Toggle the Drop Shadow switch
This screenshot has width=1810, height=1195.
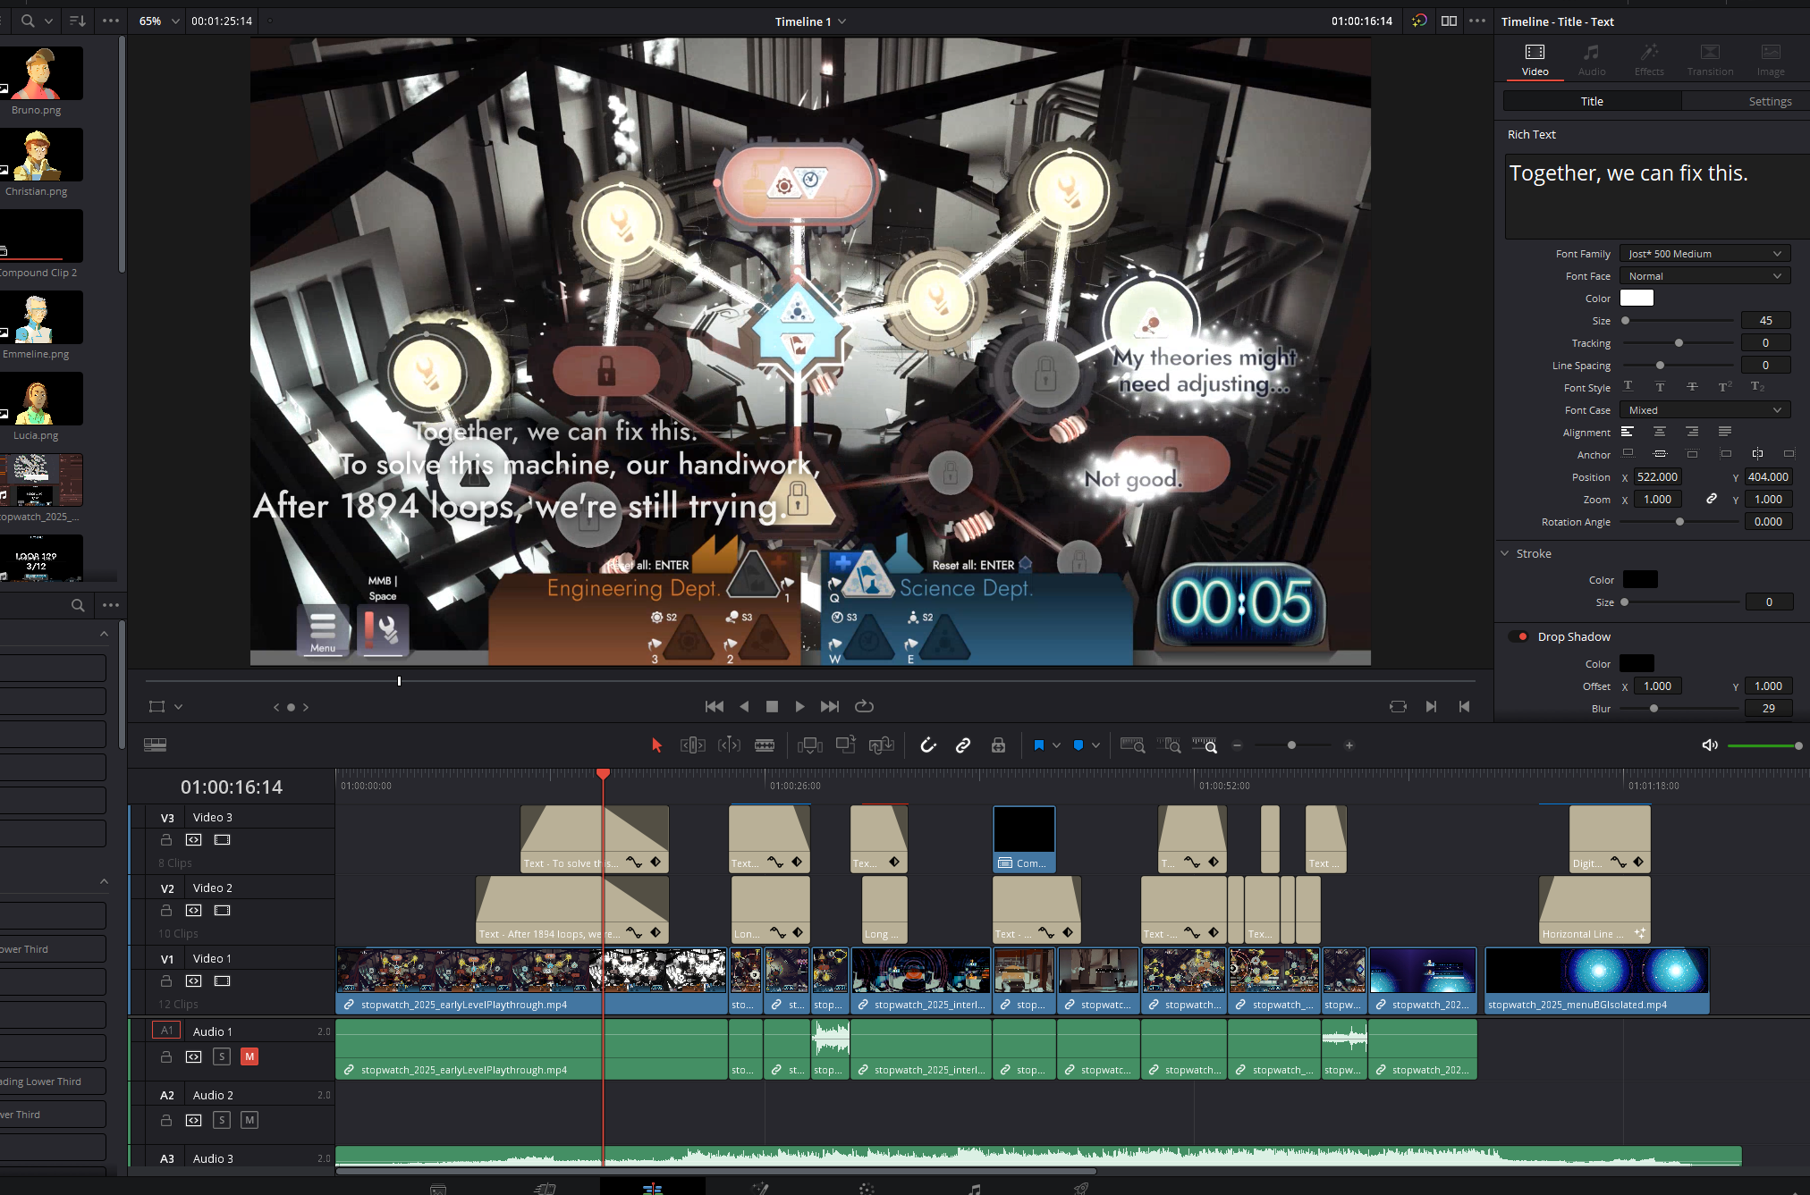pyautogui.click(x=1518, y=636)
